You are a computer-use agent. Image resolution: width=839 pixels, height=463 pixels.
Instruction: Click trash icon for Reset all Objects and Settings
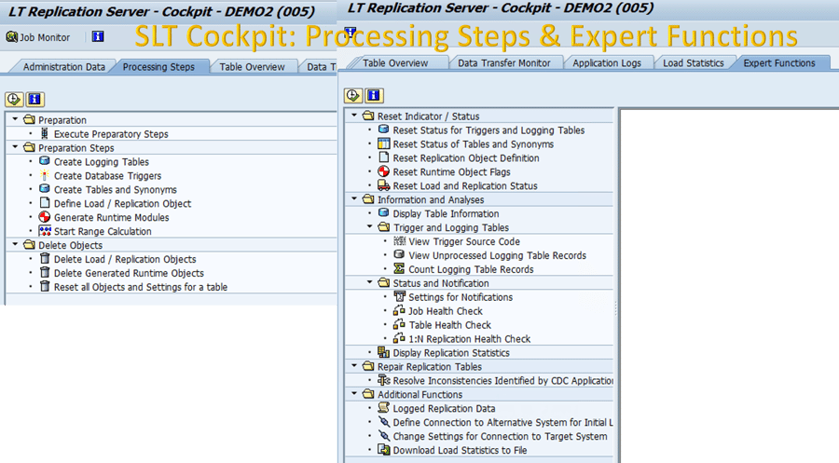tap(45, 287)
